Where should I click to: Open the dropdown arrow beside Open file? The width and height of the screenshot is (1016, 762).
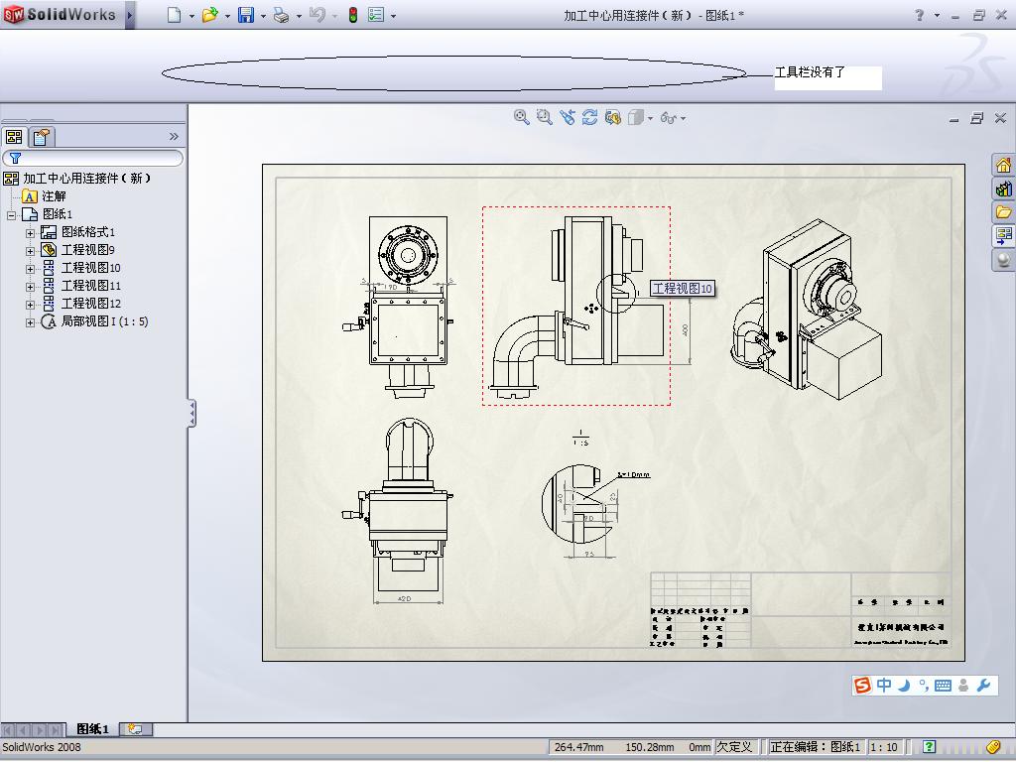pyautogui.click(x=227, y=16)
